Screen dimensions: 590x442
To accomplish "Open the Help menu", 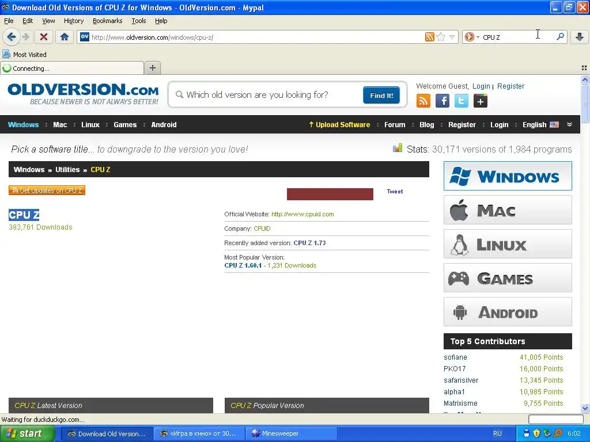I will point(161,21).
